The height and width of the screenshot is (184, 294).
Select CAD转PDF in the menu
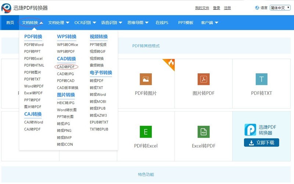point(66,67)
